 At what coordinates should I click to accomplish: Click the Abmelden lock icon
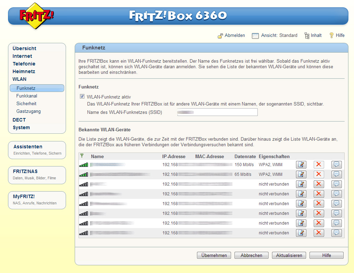(220, 36)
